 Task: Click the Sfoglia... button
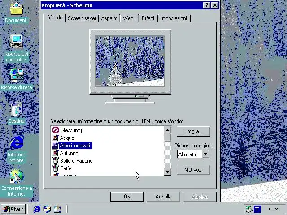[x=193, y=131]
